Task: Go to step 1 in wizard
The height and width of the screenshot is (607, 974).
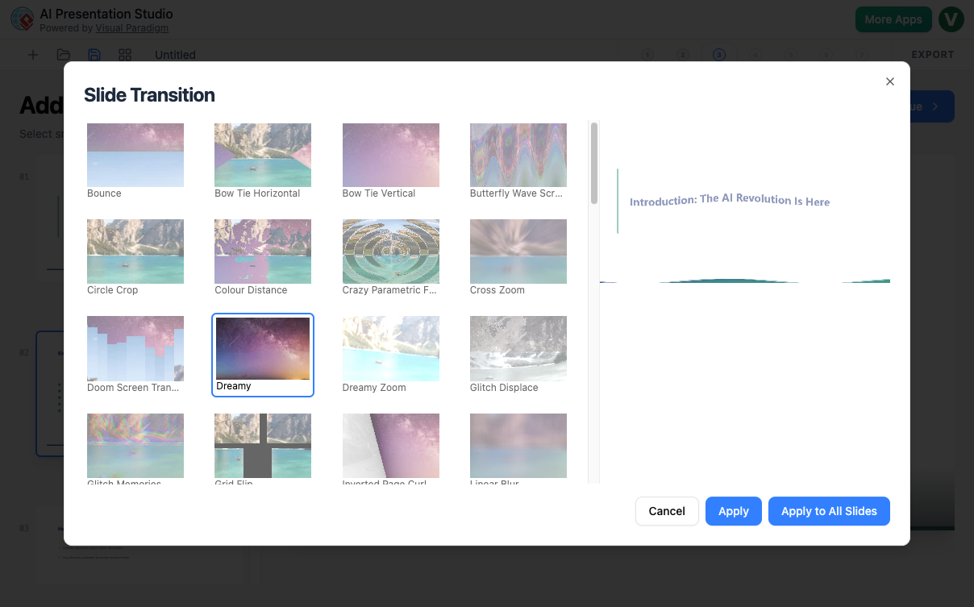Action: tap(647, 55)
